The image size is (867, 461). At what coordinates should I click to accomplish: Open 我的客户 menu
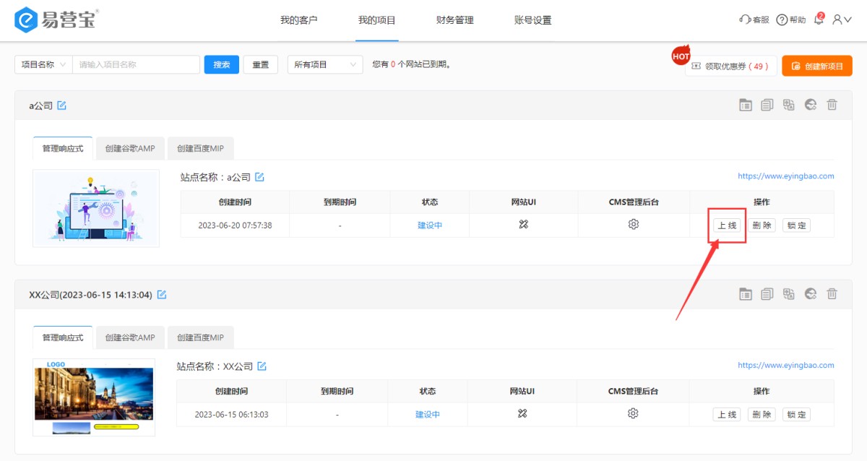pos(299,20)
